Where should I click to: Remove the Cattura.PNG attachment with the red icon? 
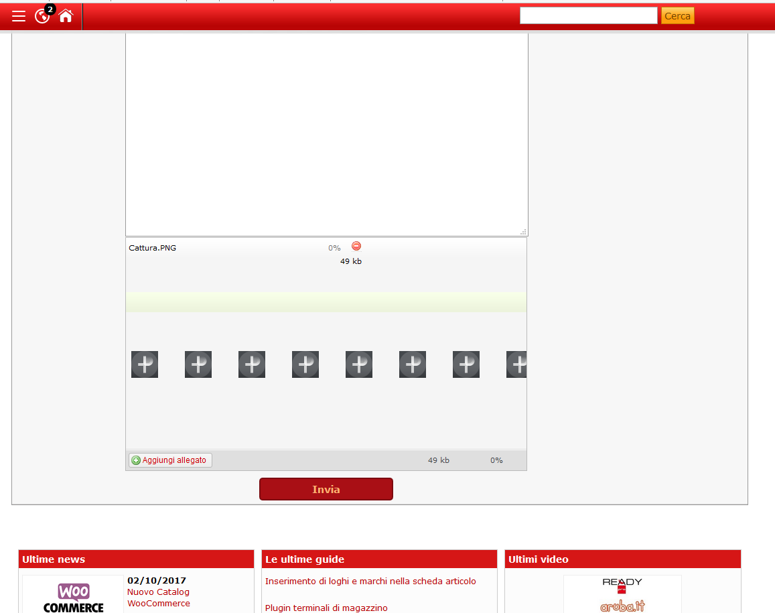(356, 246)
